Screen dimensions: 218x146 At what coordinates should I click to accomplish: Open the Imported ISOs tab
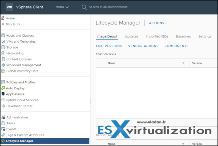coord(157,36)
